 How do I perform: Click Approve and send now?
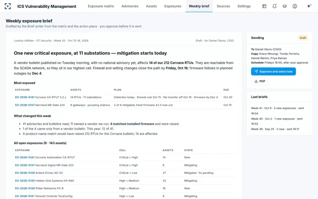pyautogui.click(x=273, y=72)
